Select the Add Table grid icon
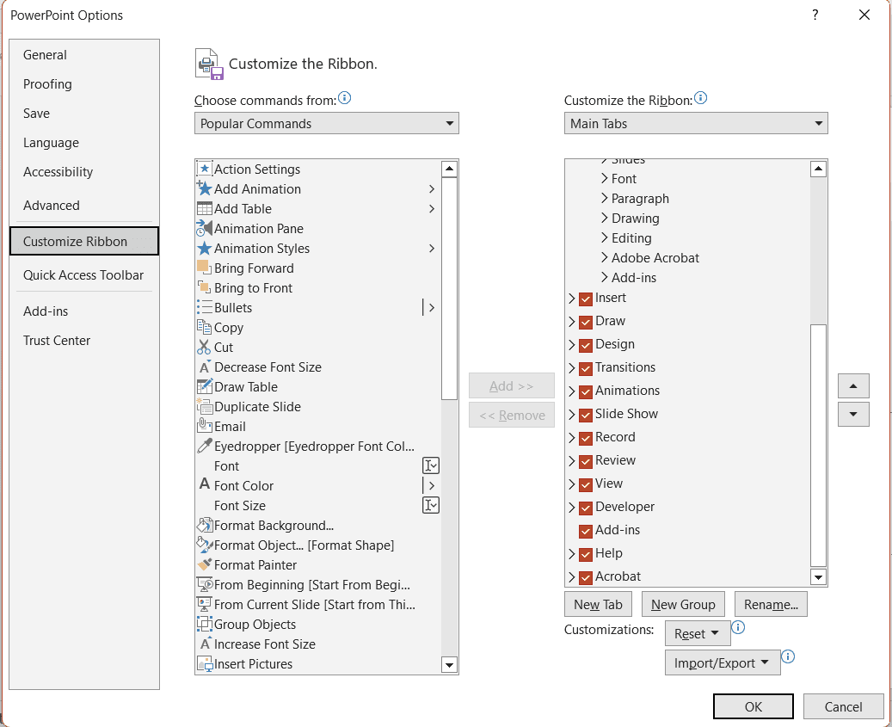Image resolution: width=892 pixels, height=727 pixels. [204, 209]
